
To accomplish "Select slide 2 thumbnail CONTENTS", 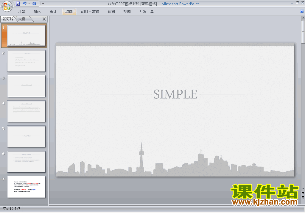I will pos(26,61).
